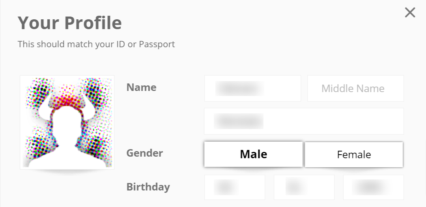This screenshot has height=207, width=426.
Task: Close the Your Profile dialog
Action: pyautogui.click(x=410, y=13)
